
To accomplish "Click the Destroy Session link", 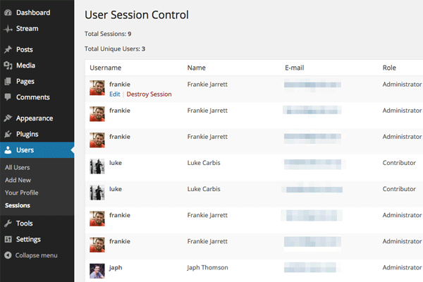I will 149,94.
